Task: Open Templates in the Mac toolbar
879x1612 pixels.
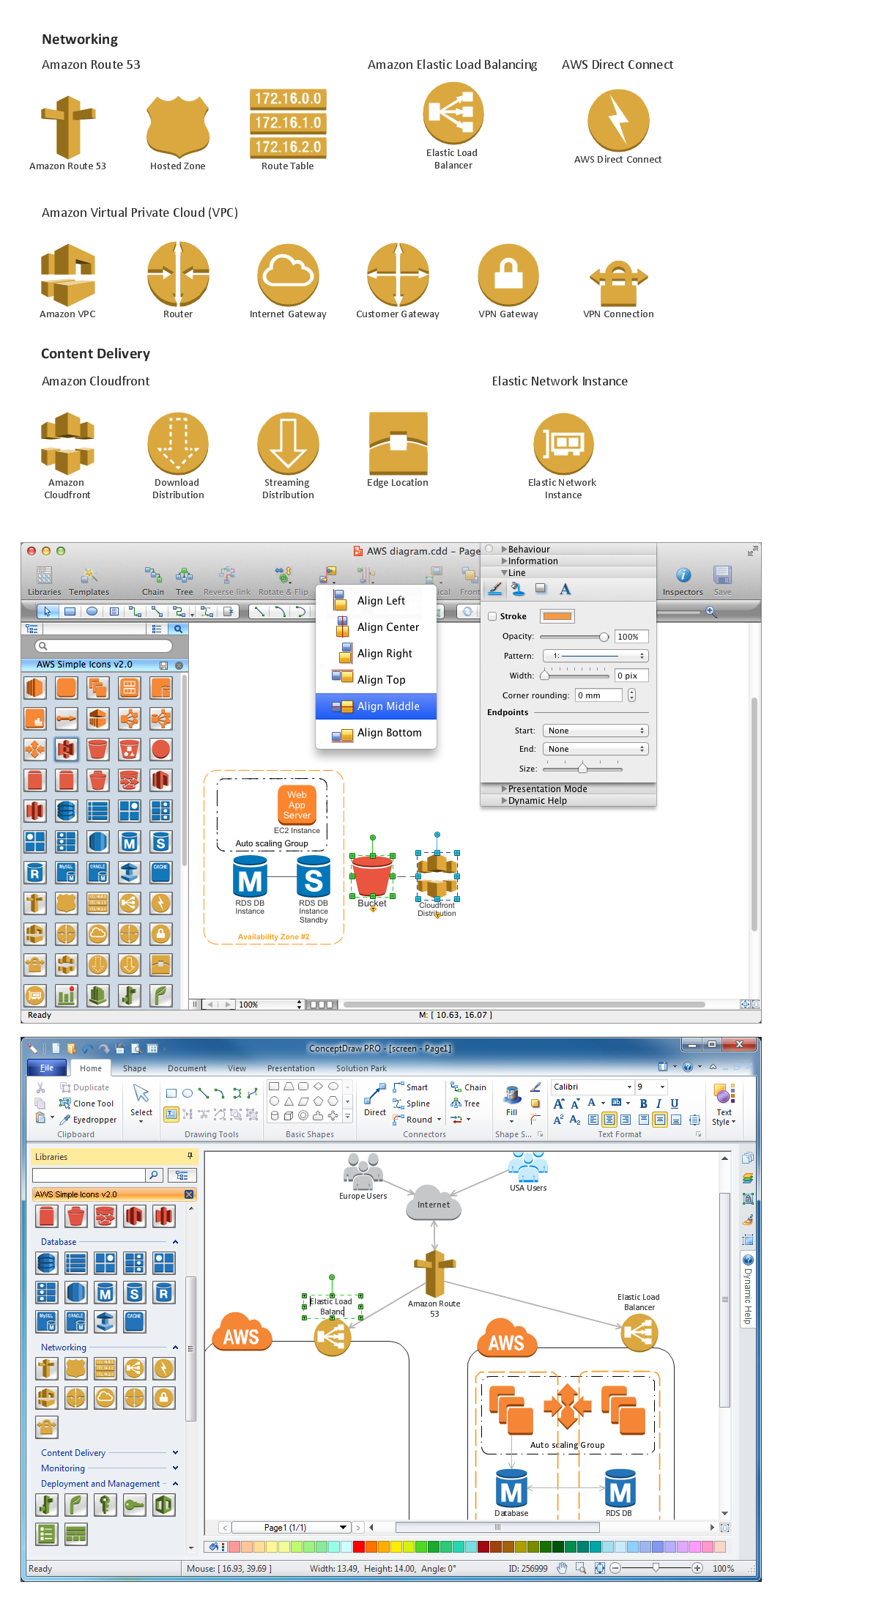Action: coord(89,581)
